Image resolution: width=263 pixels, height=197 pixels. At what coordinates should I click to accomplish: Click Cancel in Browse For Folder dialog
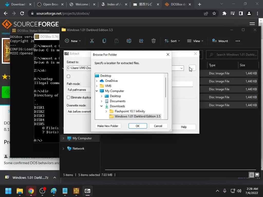pos(158,126)
